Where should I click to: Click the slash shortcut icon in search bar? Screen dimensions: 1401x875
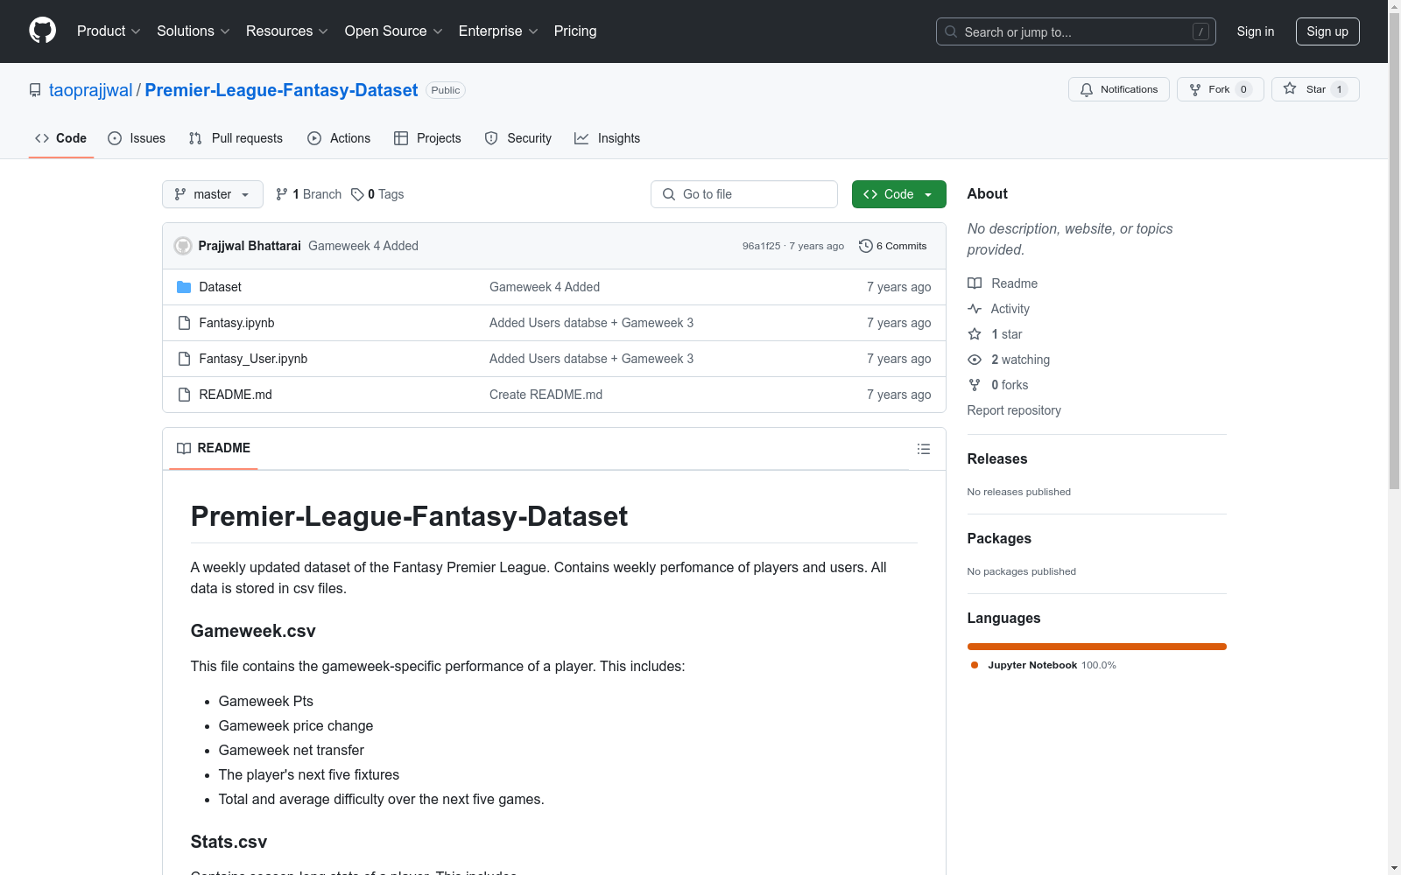pos(1200,31)
